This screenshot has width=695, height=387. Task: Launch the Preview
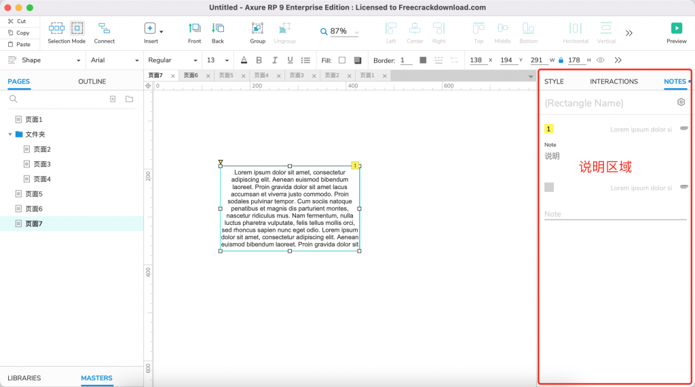pyautogui.click(x=676, y=28)
